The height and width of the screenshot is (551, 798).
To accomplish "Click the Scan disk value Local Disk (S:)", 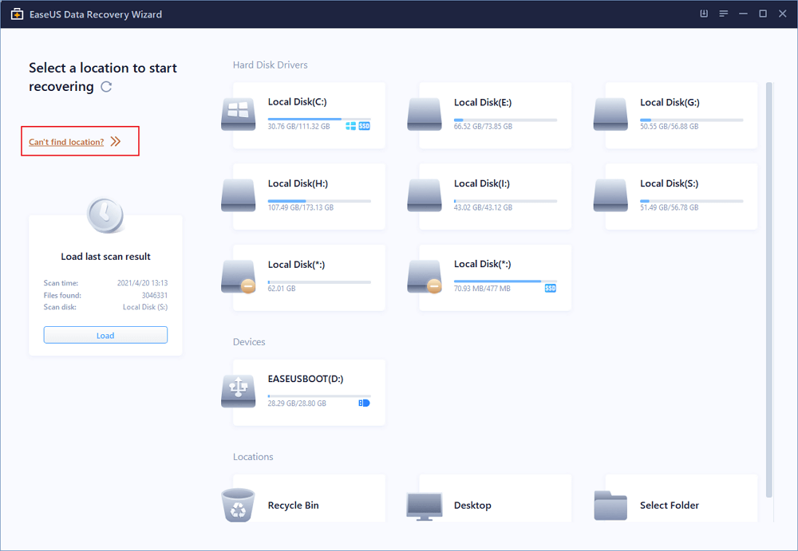I will click(145, 307).
